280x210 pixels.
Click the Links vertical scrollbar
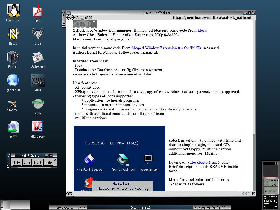[254, 105]
